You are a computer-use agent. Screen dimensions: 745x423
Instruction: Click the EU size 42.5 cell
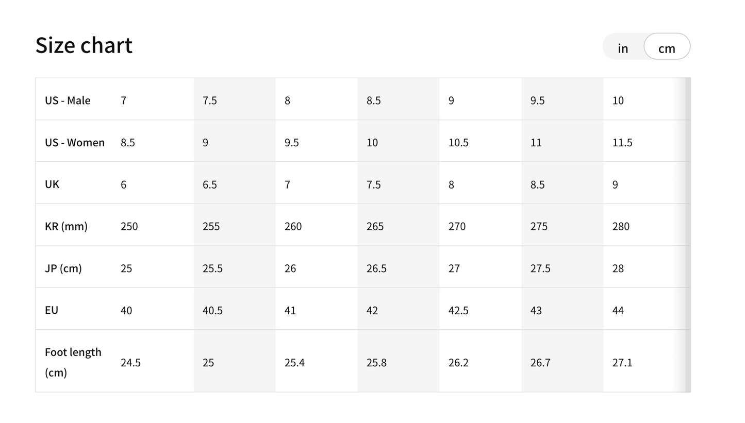[x=481, y=310]
